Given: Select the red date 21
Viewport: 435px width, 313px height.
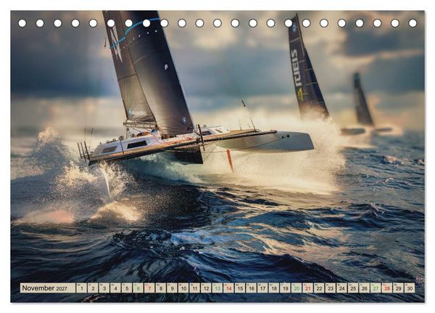Looking at the screenshot, I should (x=308, y=288).
